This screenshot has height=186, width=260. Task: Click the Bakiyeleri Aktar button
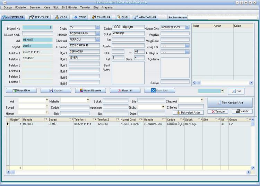188,113
